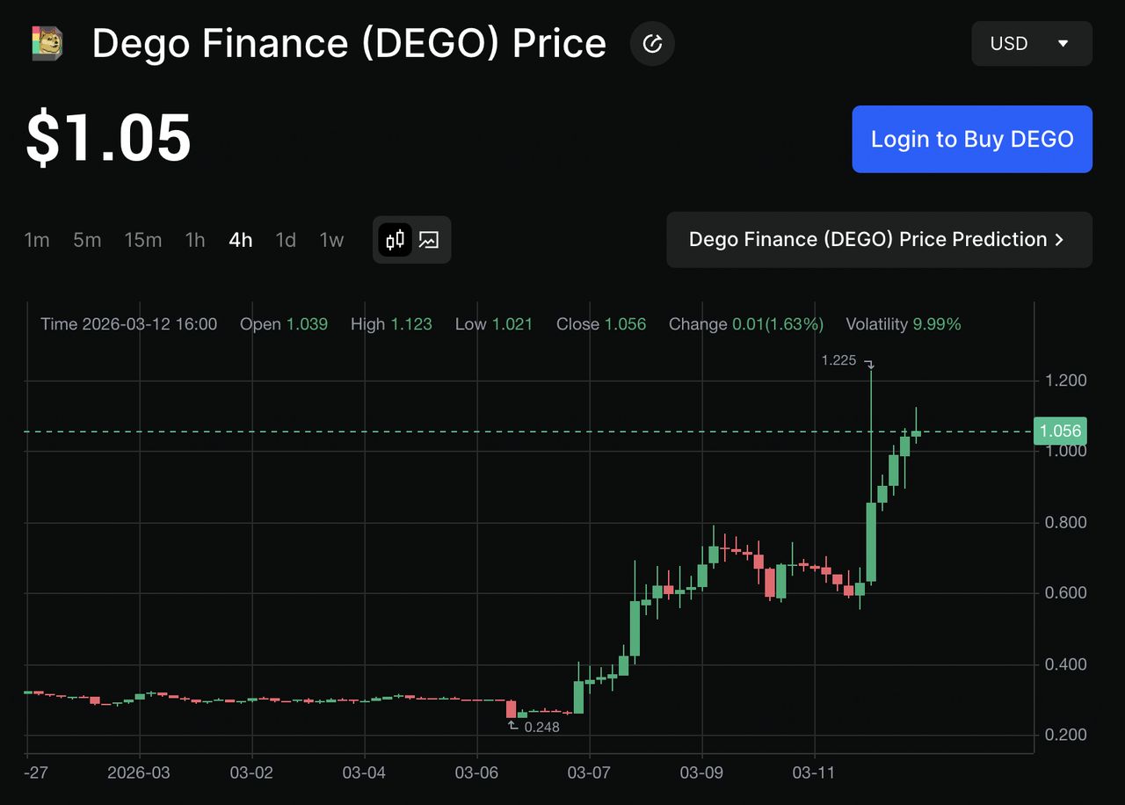Click the USD dropdown arrow icon

tap(1063, 43)
